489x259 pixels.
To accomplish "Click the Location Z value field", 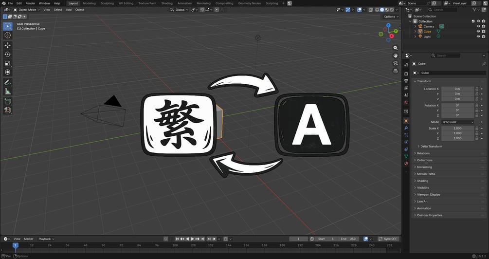I will (457, 99).
